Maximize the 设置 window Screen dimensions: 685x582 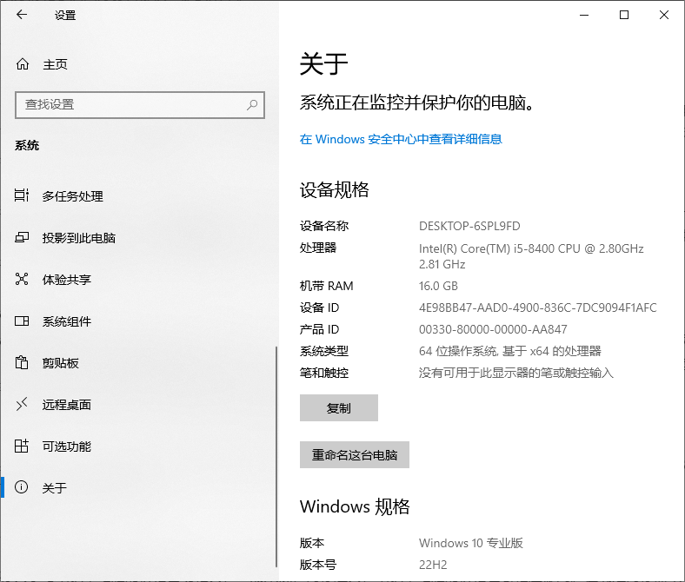624,15
